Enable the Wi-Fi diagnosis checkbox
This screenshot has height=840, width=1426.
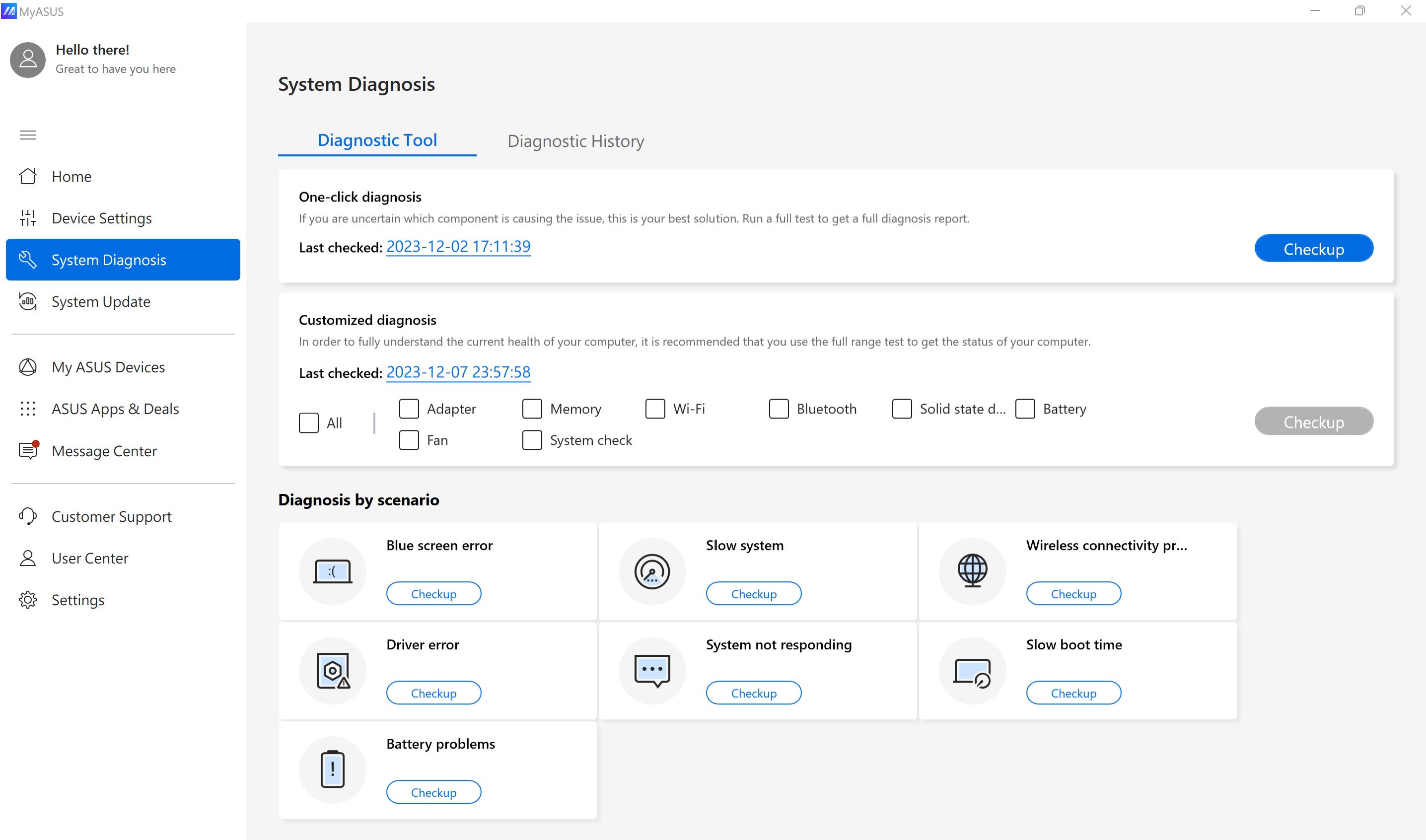[655, 409]
